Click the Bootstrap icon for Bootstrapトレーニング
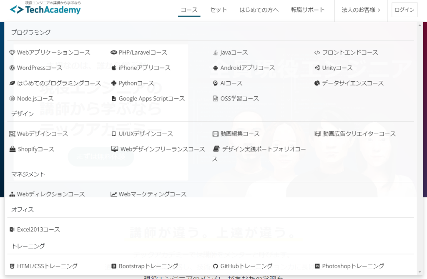 pos(114,266)
